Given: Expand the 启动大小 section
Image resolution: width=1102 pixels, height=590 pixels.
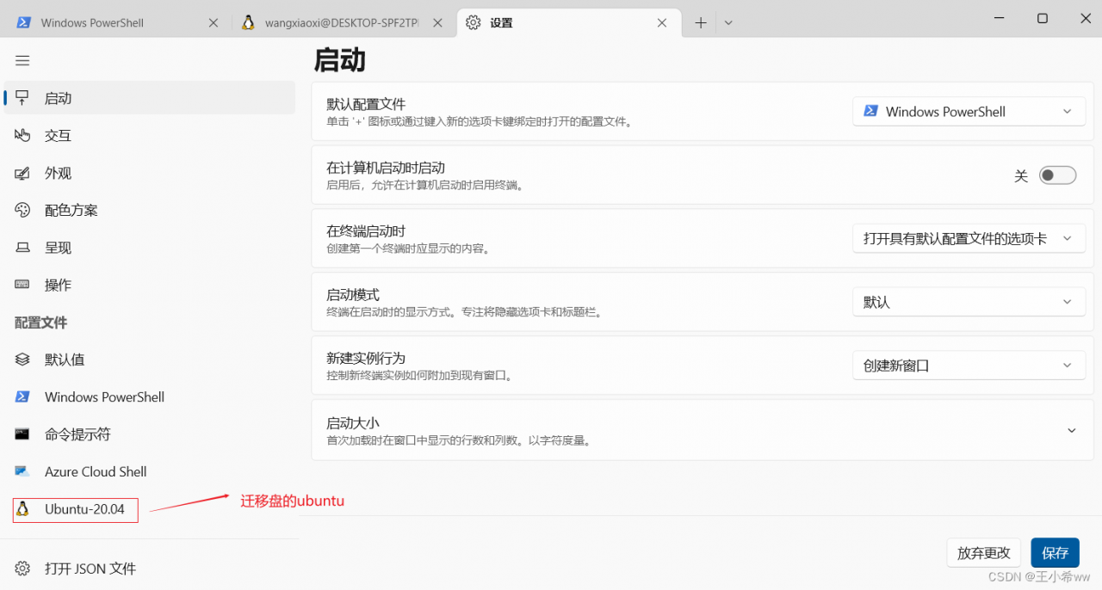Looking at the screenshot, I should coord(1071,430).
